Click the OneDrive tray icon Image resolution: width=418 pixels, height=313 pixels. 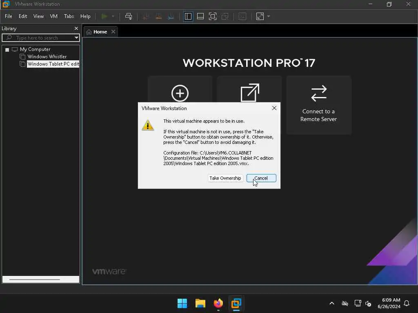click(x=345, y=303)
